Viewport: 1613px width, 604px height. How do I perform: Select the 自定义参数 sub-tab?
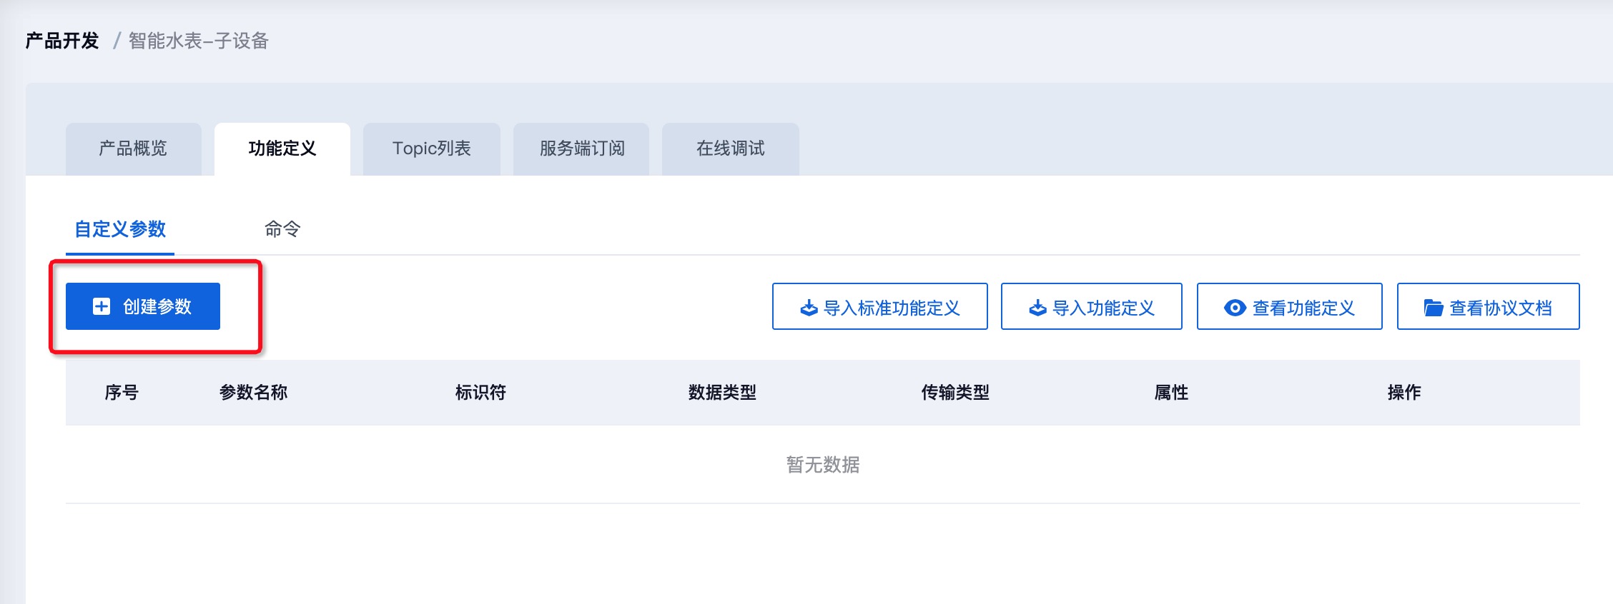[120, 229]
